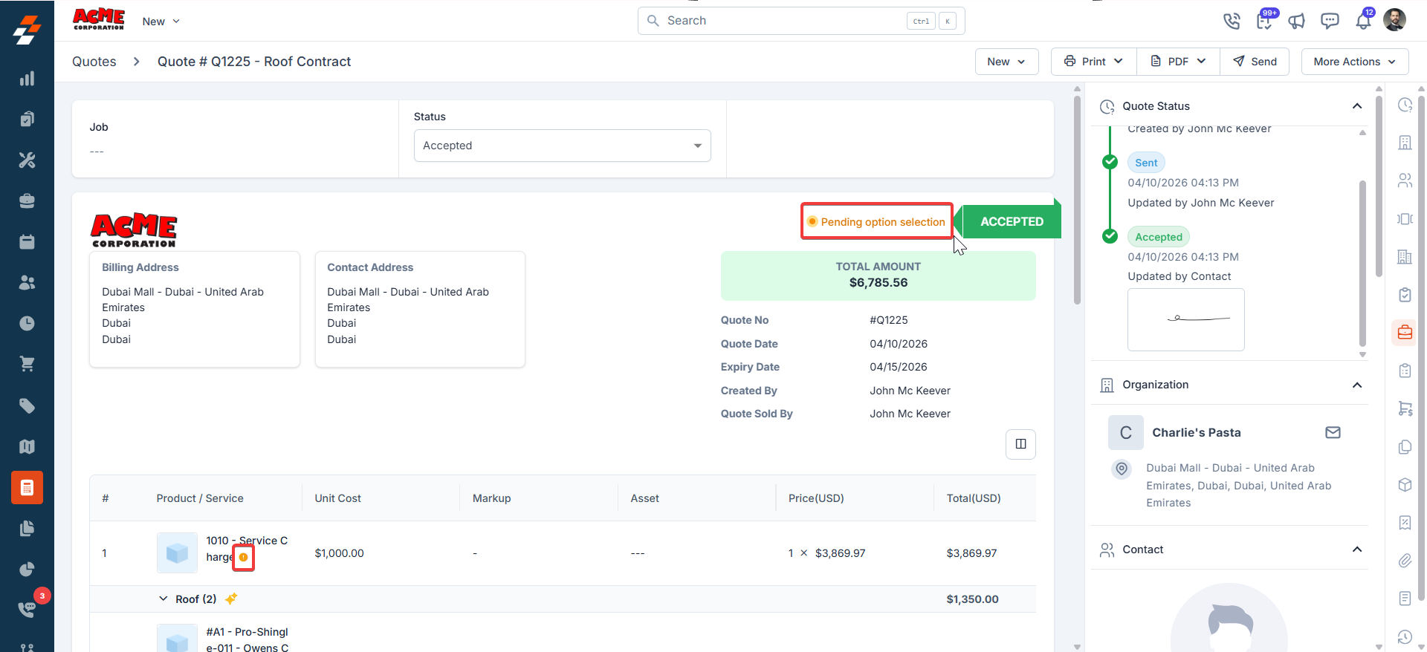Collapse the Contact panel
Screen dimensions: 1427x652
1357,550
